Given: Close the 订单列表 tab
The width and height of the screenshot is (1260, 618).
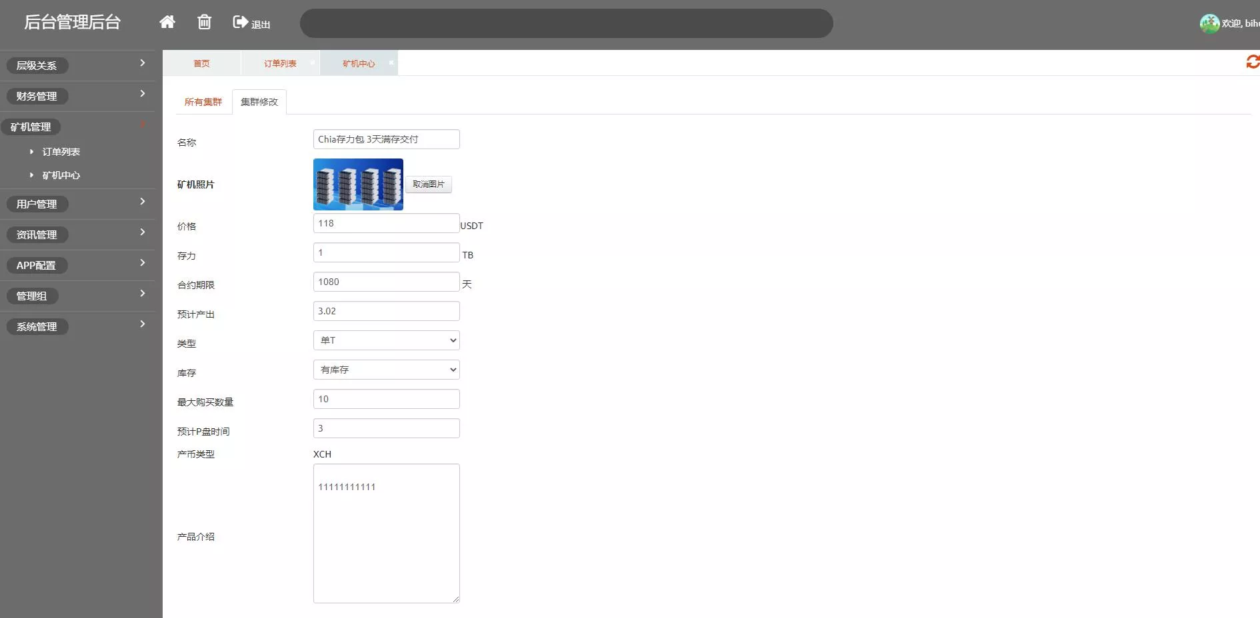Looking at the screenshot, I should (313, 63).
